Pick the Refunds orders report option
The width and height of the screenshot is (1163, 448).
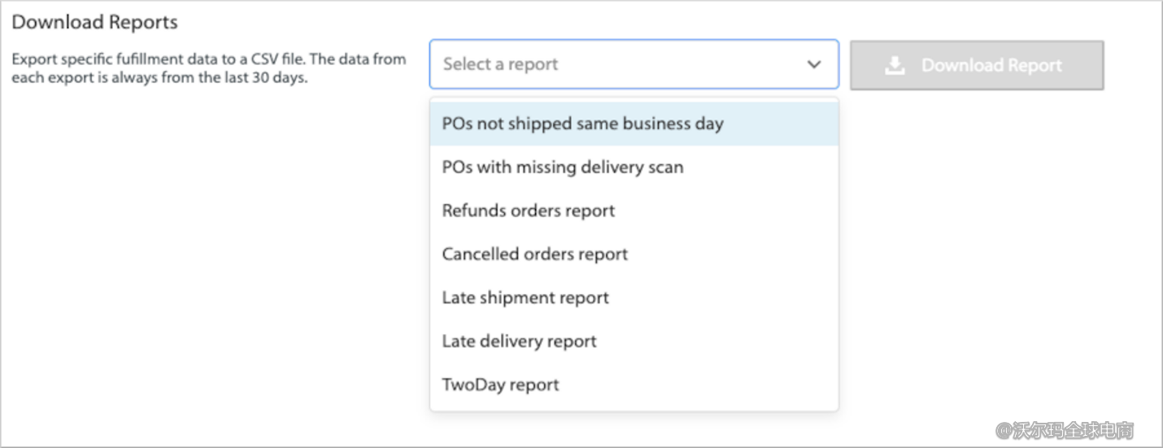[529, 211]
